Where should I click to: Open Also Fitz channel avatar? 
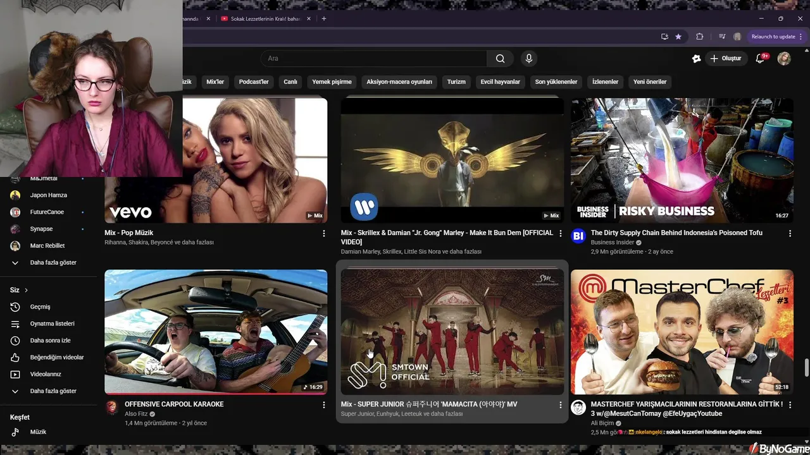pos(112,408)
